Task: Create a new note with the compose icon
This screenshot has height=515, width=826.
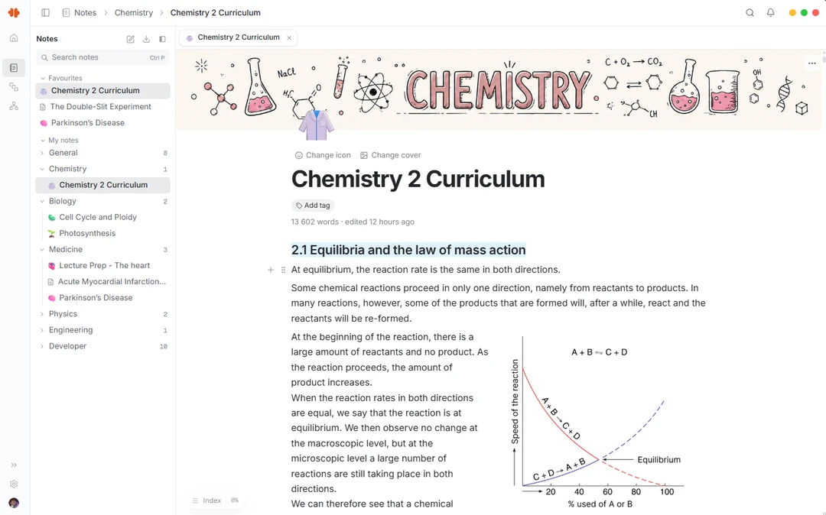Action: click(131, 39)
